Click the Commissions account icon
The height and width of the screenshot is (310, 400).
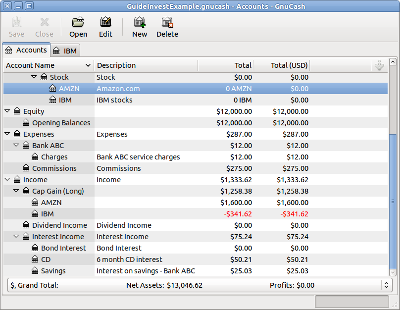coord(26,168)
